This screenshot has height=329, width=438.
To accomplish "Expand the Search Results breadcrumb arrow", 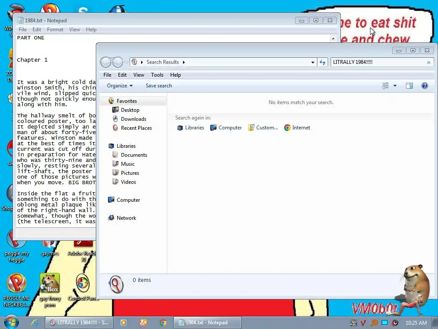I will tap(184, 62).
